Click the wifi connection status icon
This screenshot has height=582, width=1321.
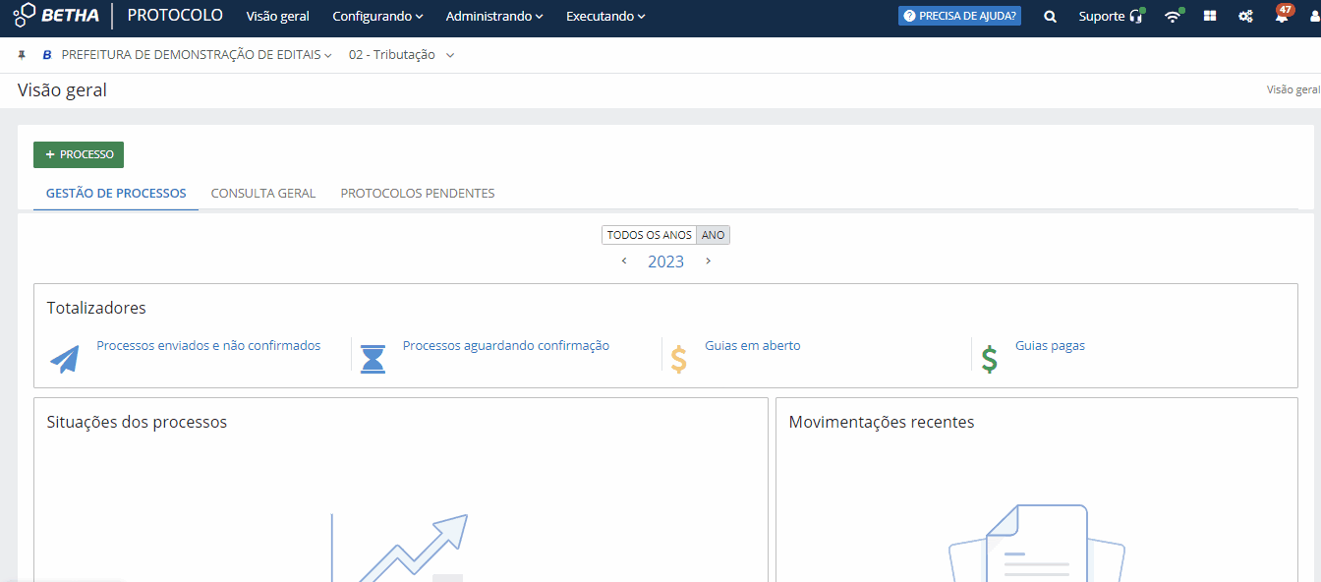(1173, 17)
